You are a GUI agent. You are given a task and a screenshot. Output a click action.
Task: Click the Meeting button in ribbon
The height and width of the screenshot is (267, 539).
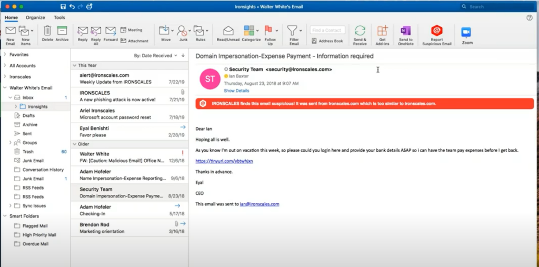coord(131,30)
